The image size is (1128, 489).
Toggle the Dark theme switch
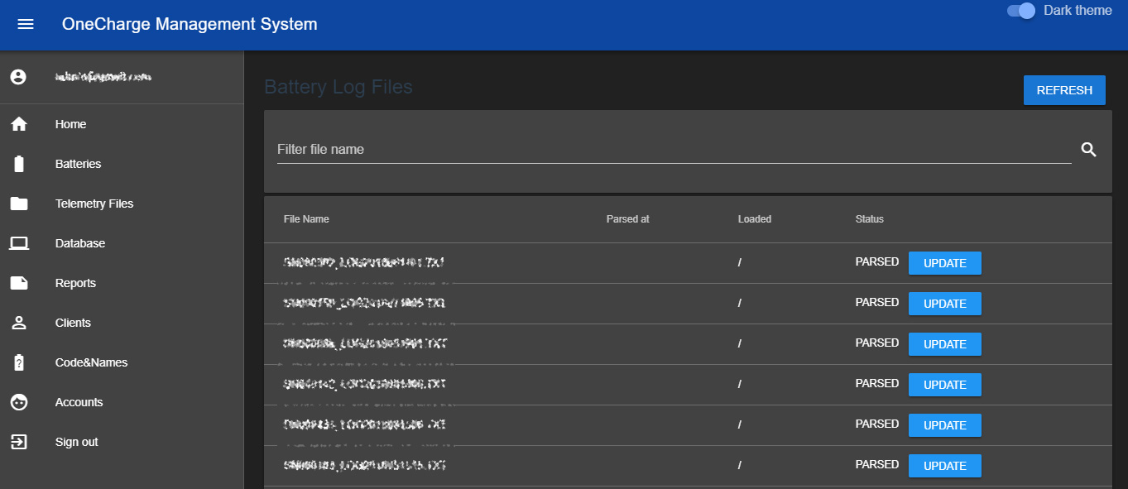point(1021,11)
